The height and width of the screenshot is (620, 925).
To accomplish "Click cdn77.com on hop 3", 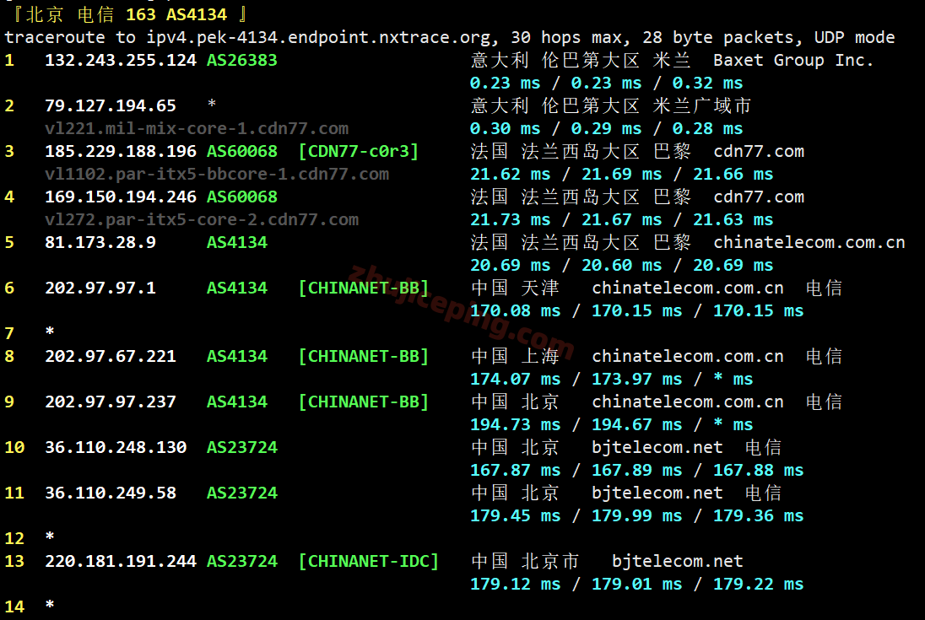I will point(759,152).
